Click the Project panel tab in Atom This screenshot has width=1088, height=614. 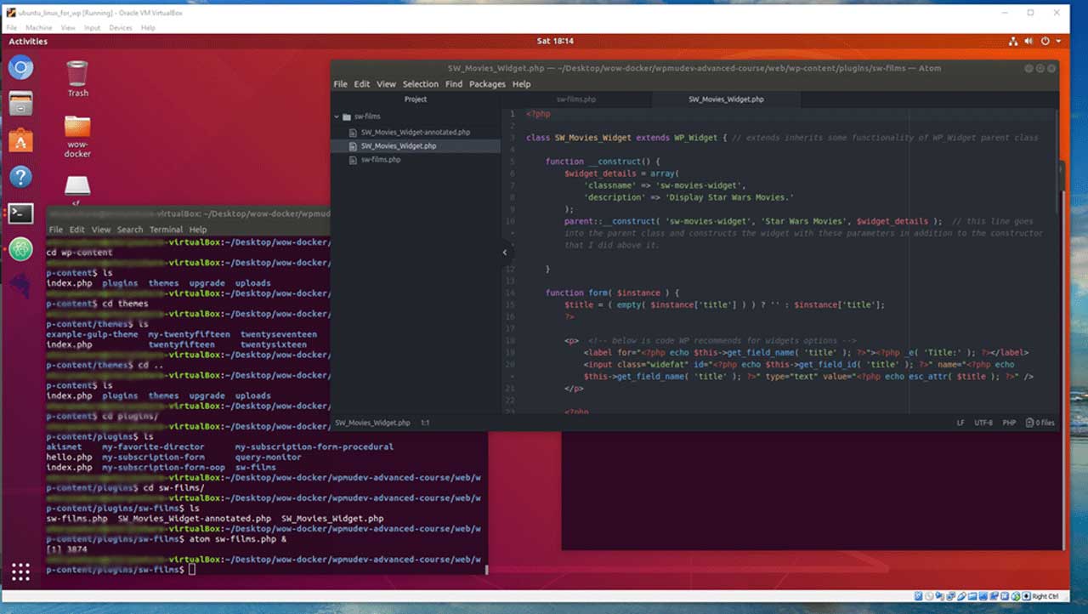(x=416, y=99)
